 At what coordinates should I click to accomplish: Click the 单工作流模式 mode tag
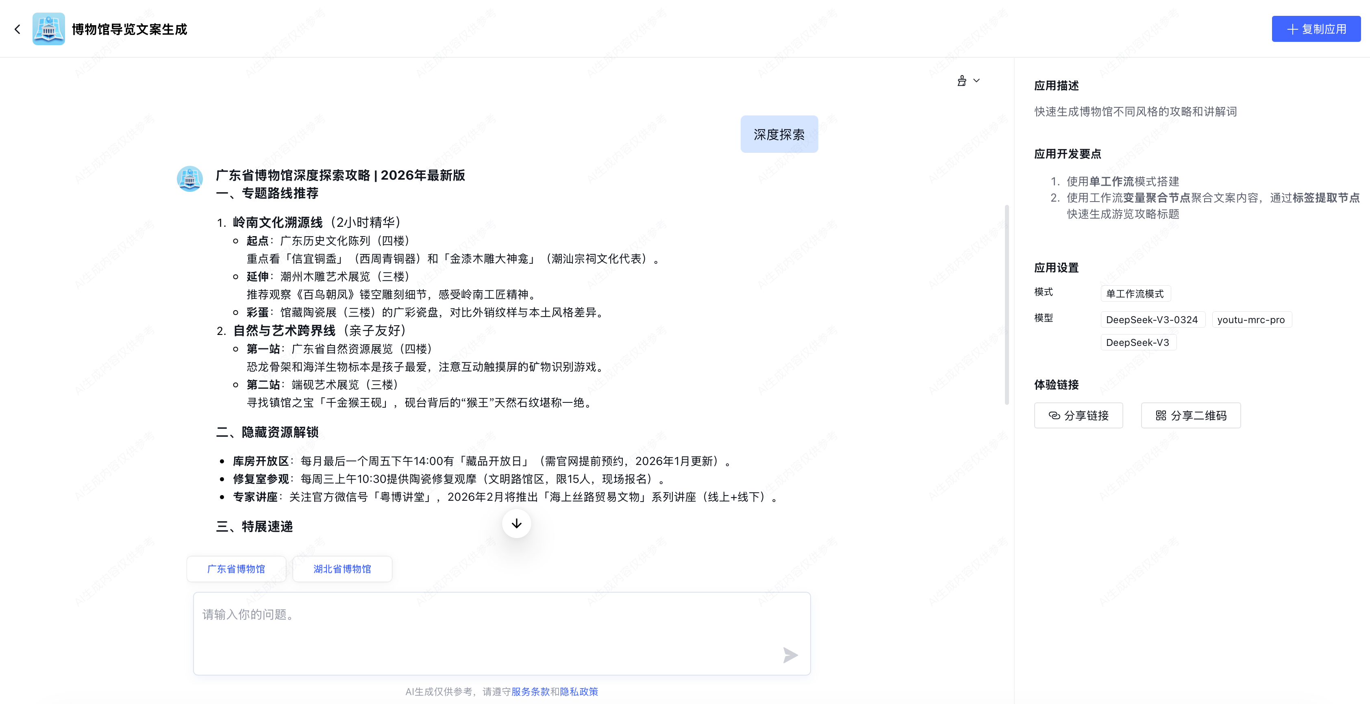[1135, 293]
